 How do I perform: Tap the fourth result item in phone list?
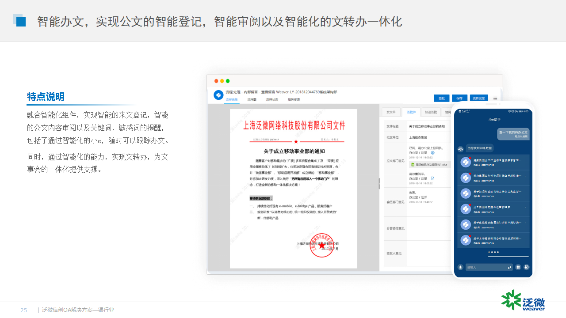click(493, 209)
